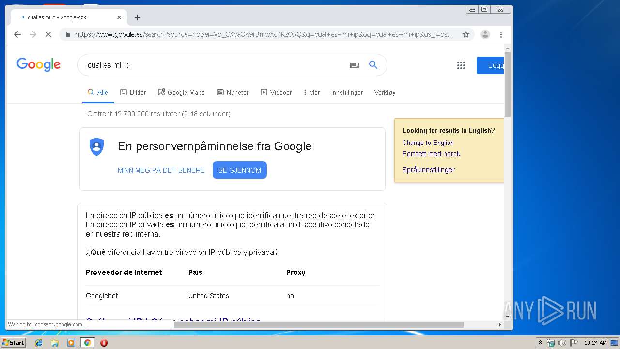Open the on-screen keyboard input tool
The image size is (620, 349).
[354, 65]
